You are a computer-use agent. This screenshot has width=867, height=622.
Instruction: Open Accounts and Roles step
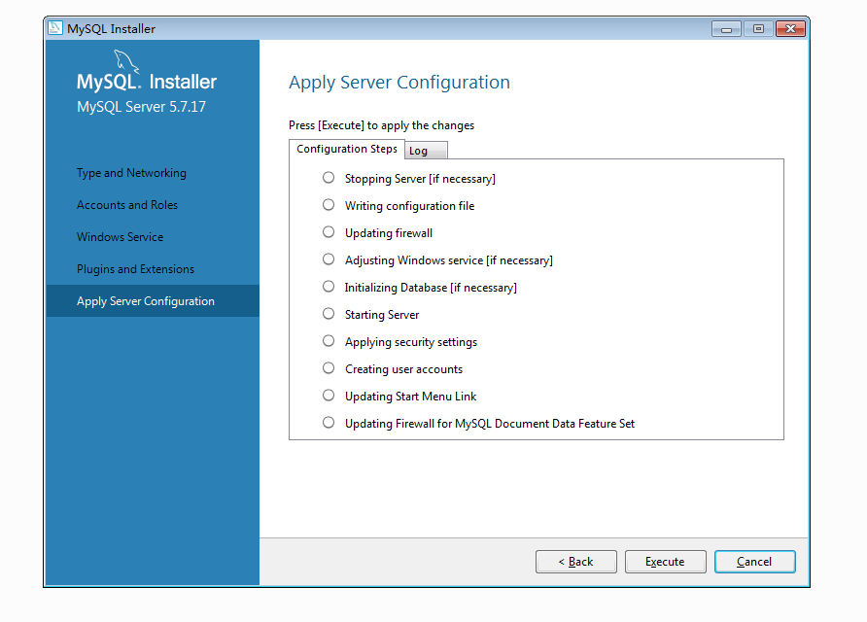(x=127, y=205)
